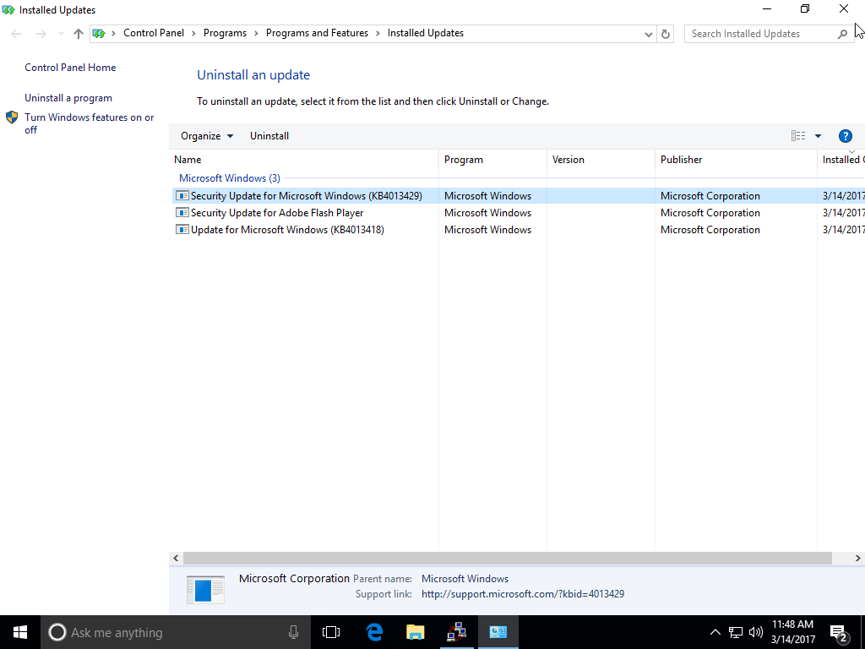Open the recent locations dropdown arrow

coord(61,34)
